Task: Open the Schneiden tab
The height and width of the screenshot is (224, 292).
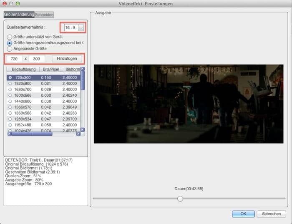Action: coord(44,15)
